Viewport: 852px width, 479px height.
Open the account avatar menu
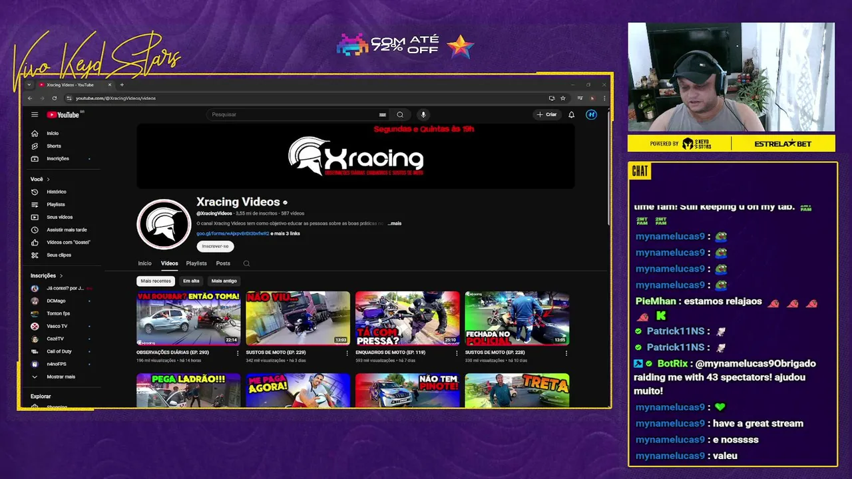591,114
